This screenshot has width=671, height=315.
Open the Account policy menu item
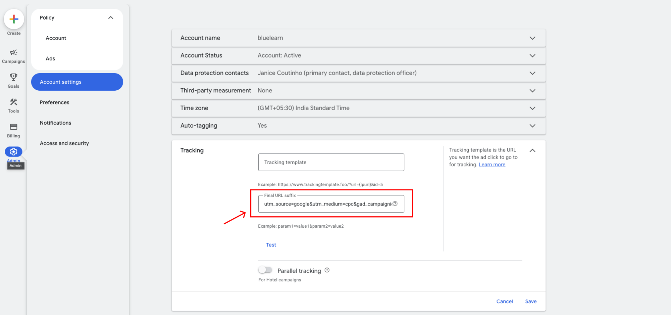pyautogui.click(x=56, y=38)
